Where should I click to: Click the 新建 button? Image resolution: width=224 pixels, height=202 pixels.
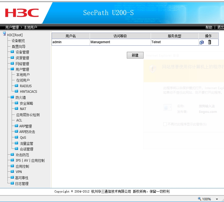(x=135, y=55)
